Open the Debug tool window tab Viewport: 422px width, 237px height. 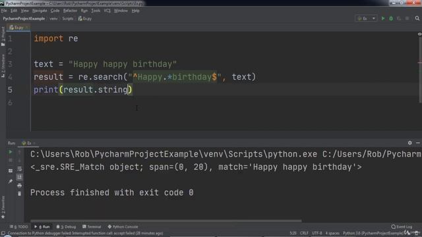point(66,226)
